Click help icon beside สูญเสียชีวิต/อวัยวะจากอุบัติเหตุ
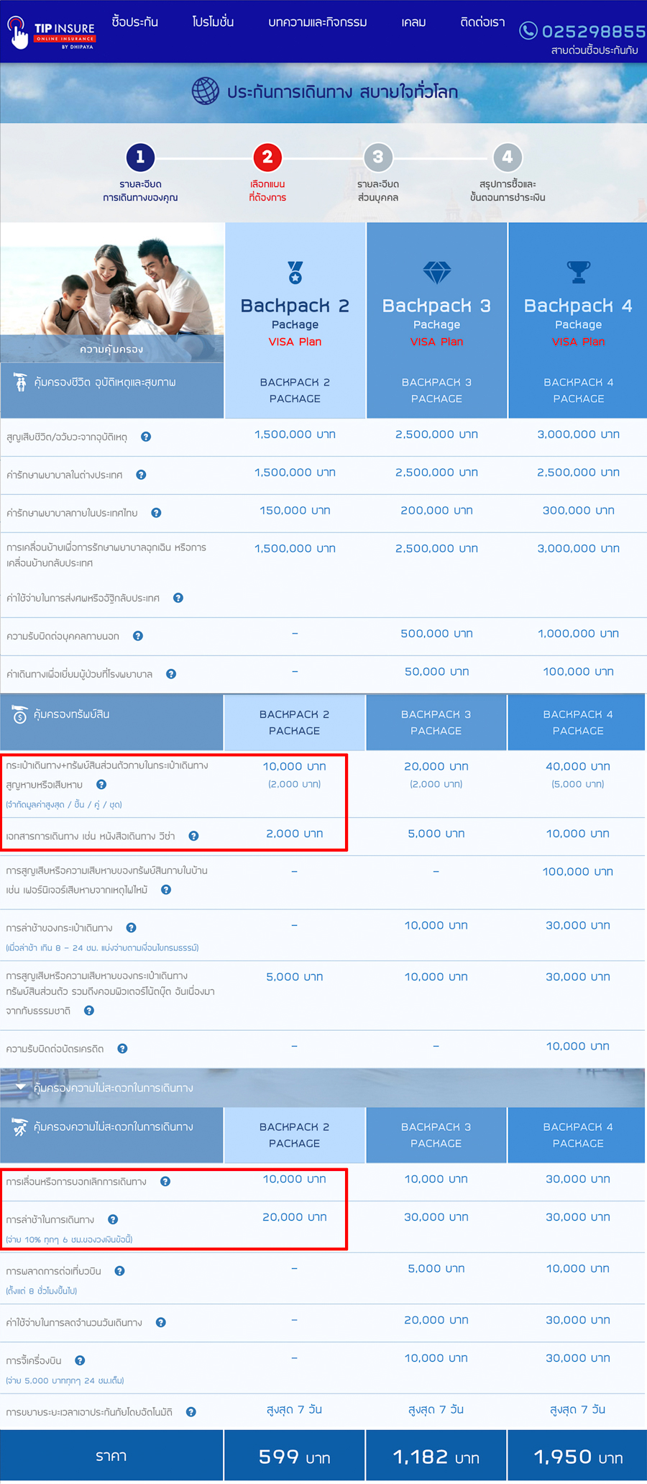The image size is (647, 1484). pos(146,437)
